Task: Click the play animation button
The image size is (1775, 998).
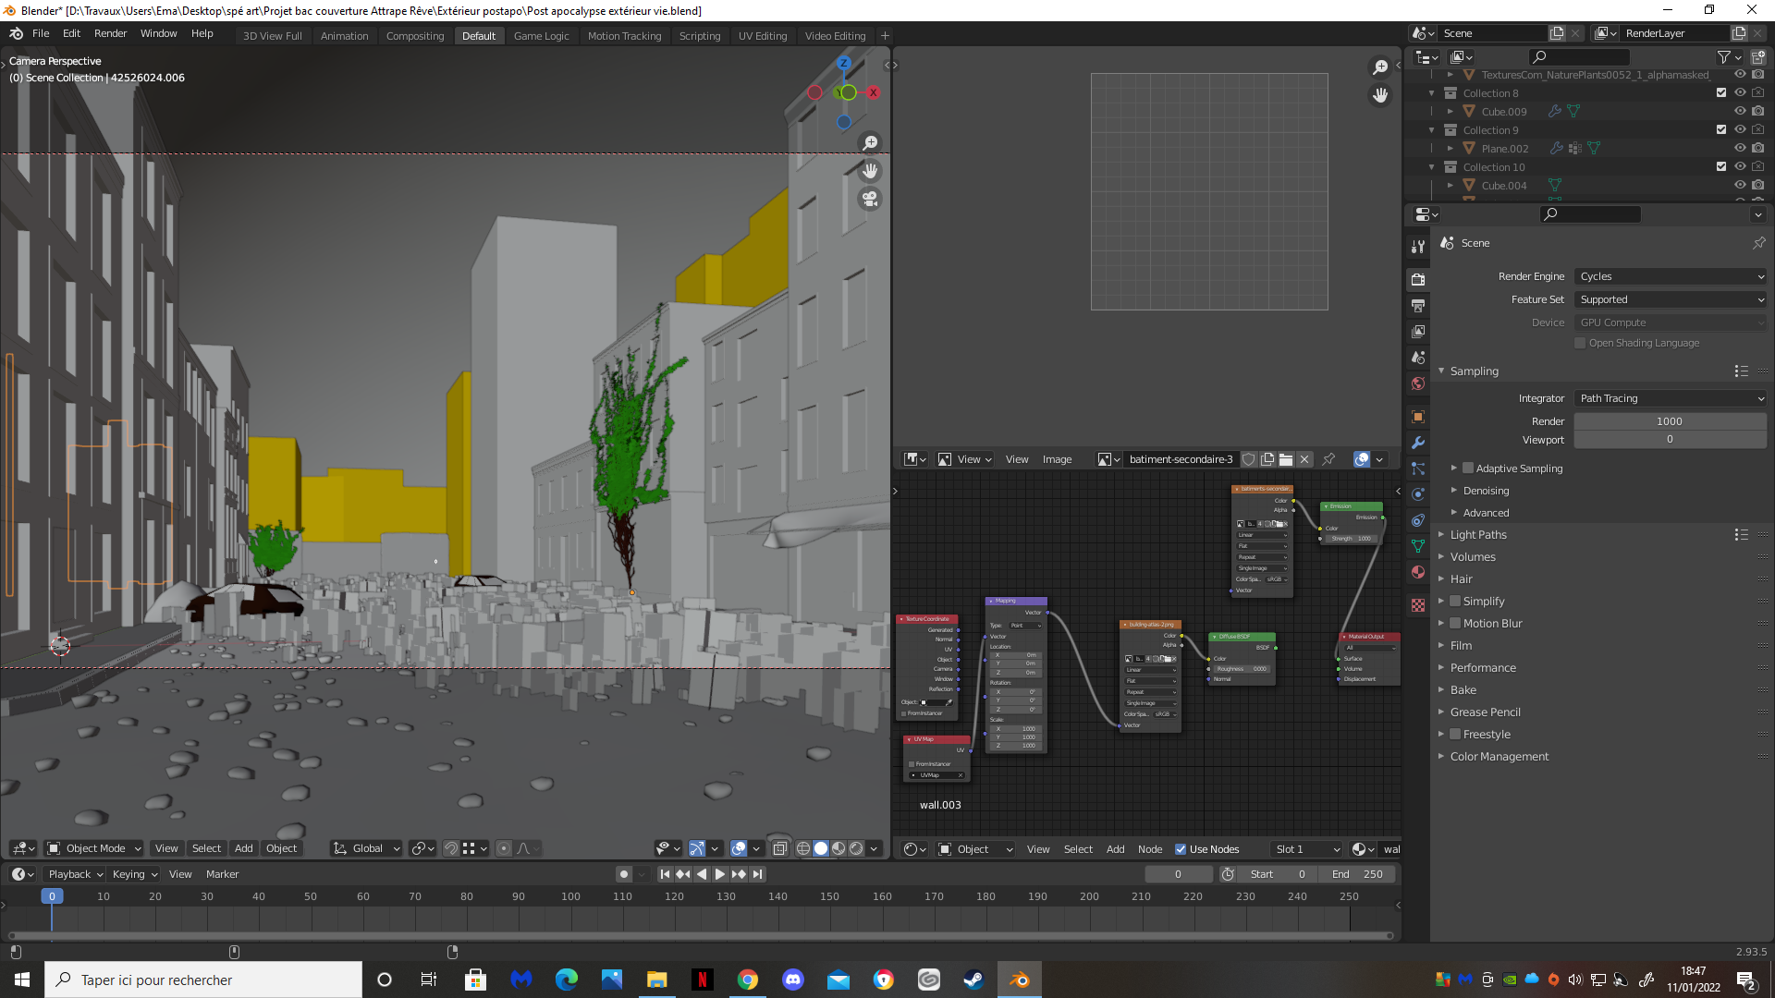Action: pyautogui.click(x=719, y=874)
